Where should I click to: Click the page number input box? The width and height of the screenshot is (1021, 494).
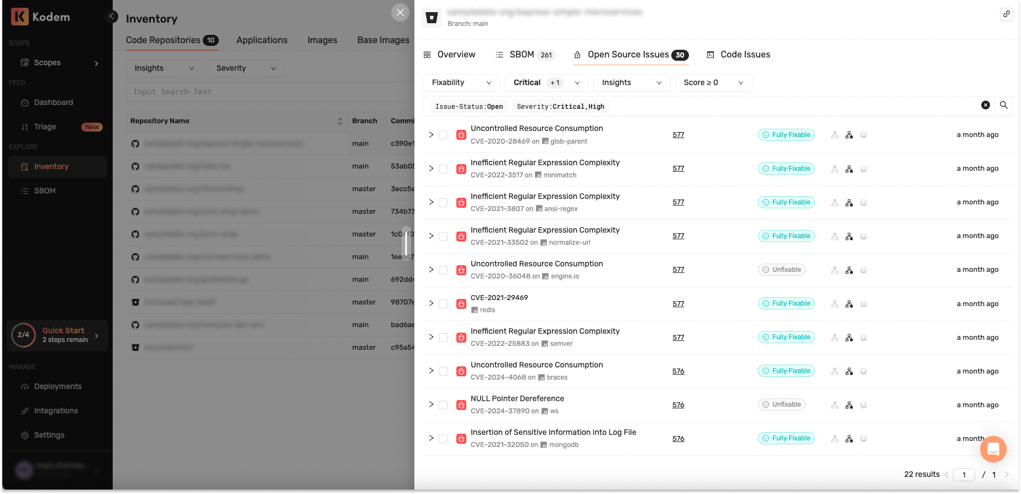(964, 475)
